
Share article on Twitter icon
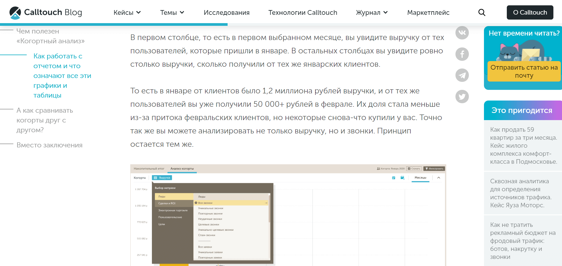[462, 96]
